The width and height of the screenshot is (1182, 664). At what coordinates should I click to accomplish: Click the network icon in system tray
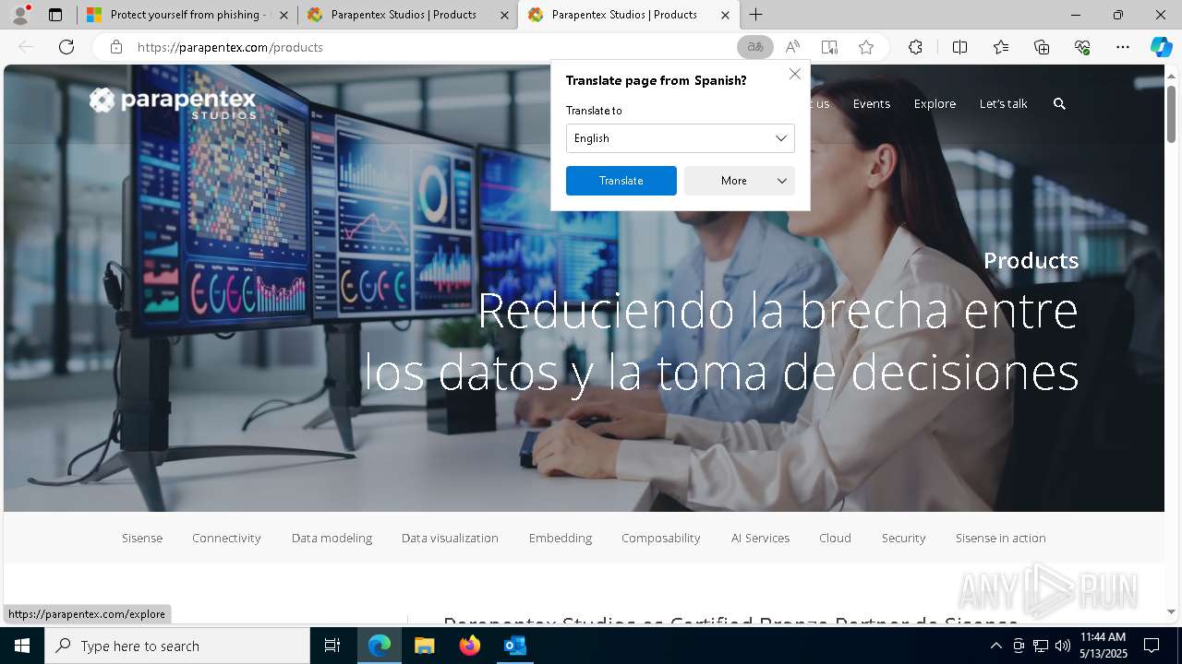(1040, 646)
